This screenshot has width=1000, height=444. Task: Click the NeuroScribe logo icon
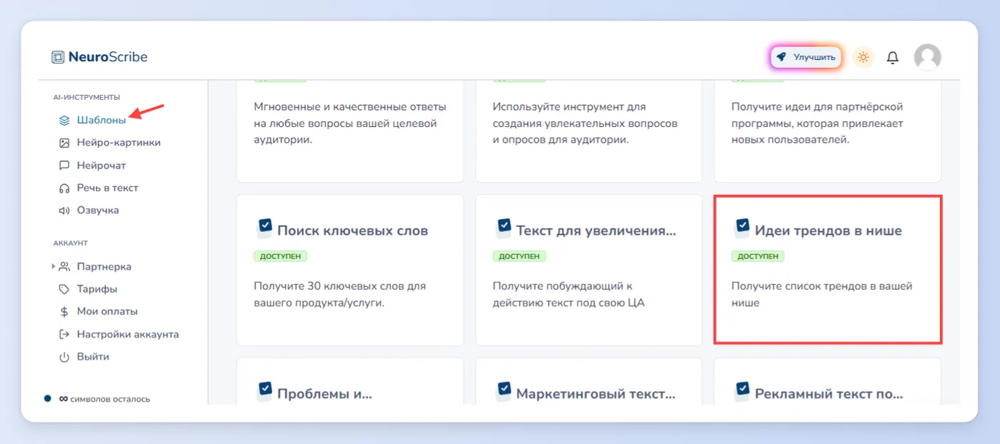click(x=58, y=57)
